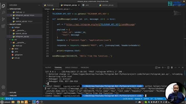The width and height of the screenshot is (186, 104).
Task: Open main.py in src folder
Action: (x=19, y=46)
